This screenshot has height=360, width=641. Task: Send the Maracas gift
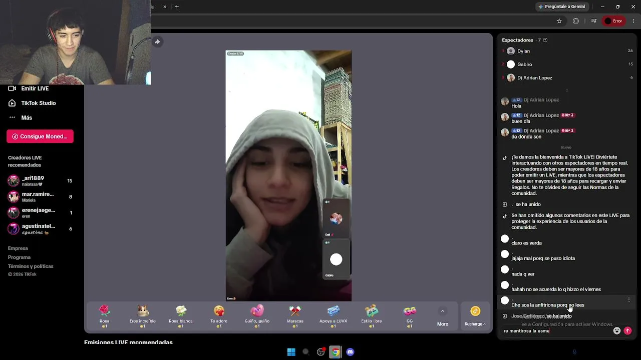(x=295, y=316)
